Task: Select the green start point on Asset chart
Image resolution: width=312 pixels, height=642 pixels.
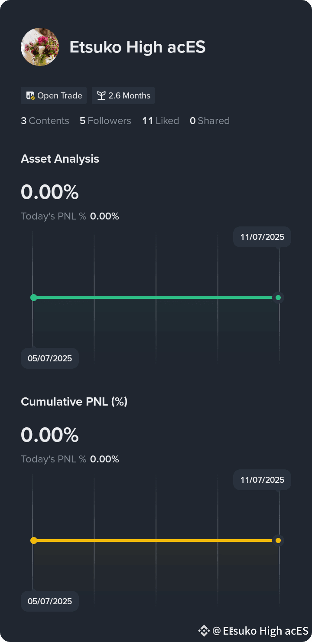Action: (x=34, y=298)
